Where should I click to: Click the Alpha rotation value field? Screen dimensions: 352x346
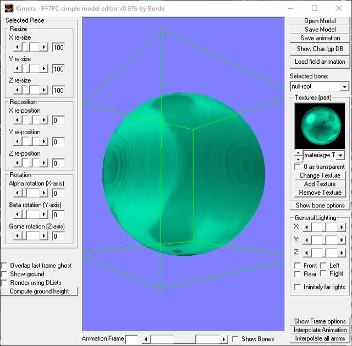pos(58,193)
